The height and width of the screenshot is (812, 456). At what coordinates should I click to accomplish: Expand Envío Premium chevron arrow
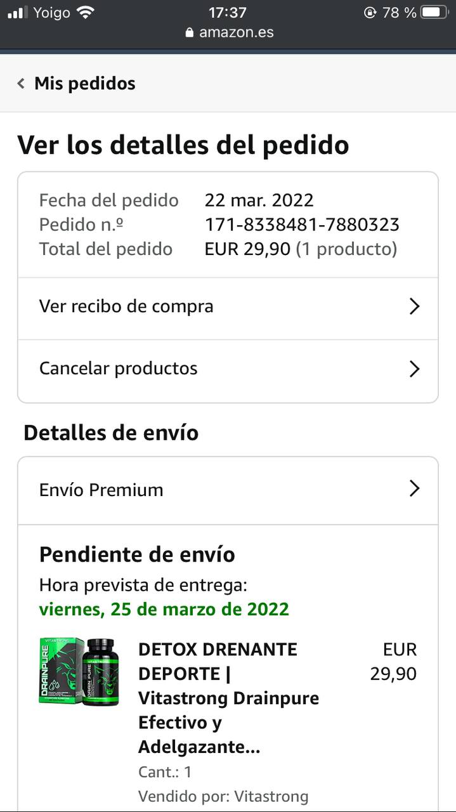pyautogui.click(x=414, y=488)
